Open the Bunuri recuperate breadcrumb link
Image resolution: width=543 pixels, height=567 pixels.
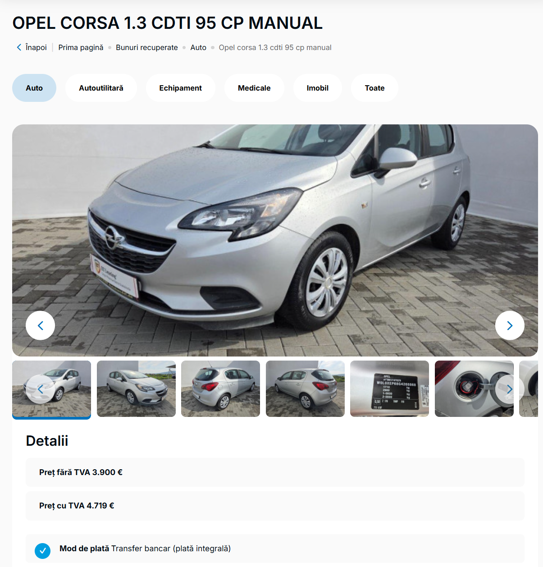tap(147, 47)
